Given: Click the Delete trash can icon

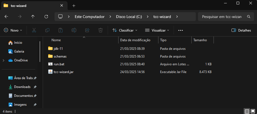Looking at the screenshot, I should tap(101, 30).
